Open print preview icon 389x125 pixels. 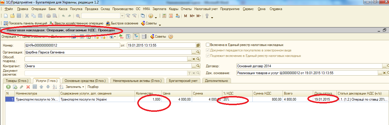click(55, 16)
